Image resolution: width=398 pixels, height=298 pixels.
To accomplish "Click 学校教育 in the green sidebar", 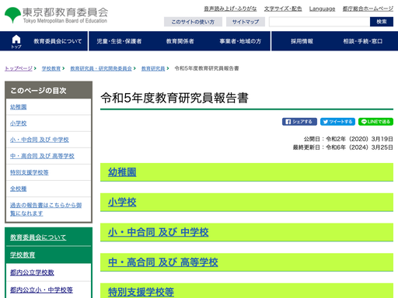I will click(23, 255).
